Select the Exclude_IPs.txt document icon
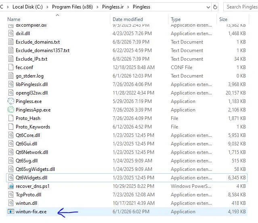The height and width of the screenshot is (223, 258). [x=11, y=59]
